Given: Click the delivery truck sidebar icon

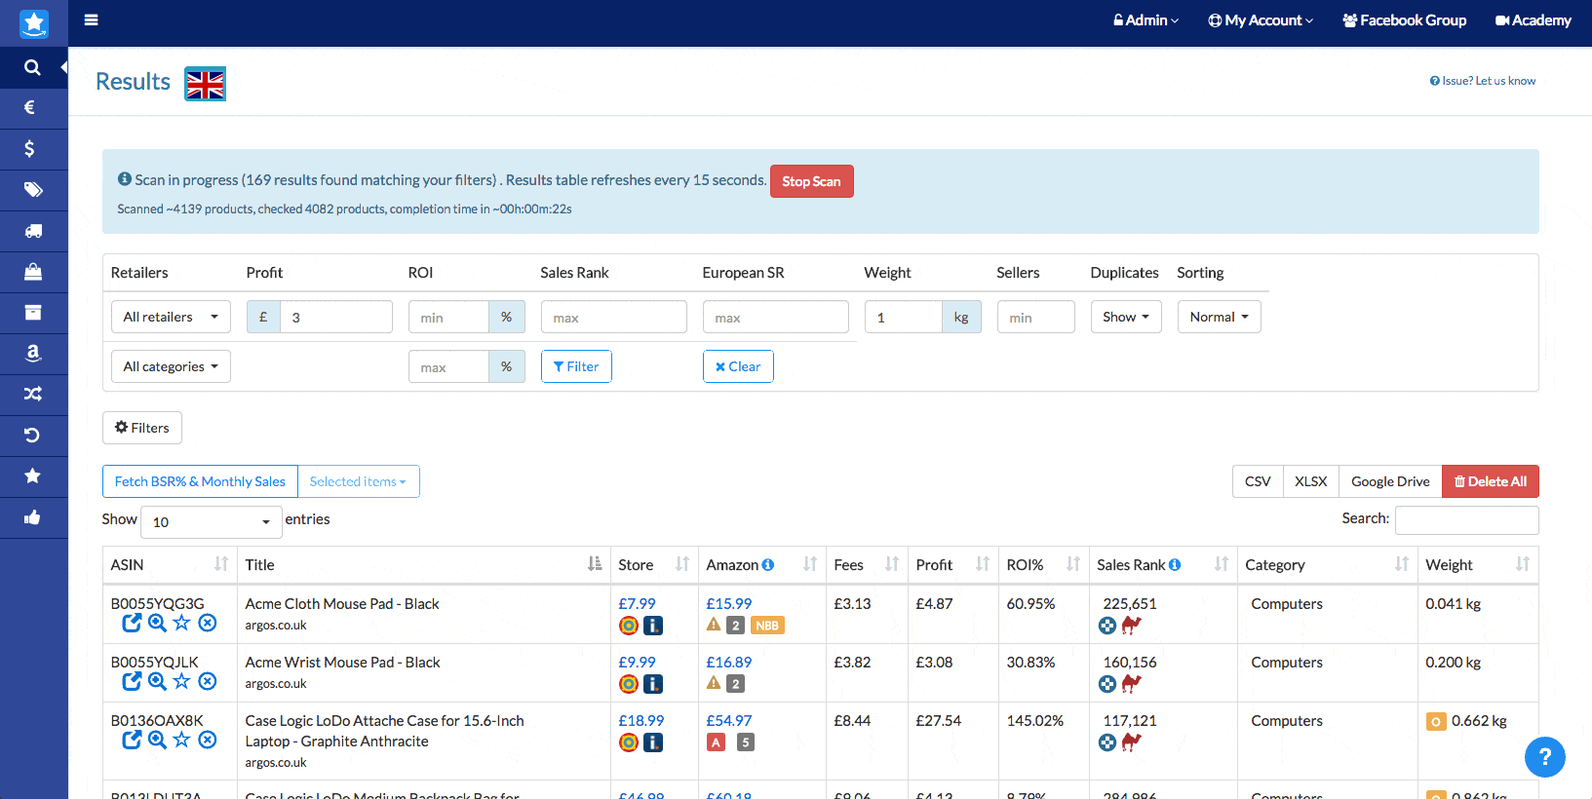Looking at the screenshot, I should click(x=33, y=231).
